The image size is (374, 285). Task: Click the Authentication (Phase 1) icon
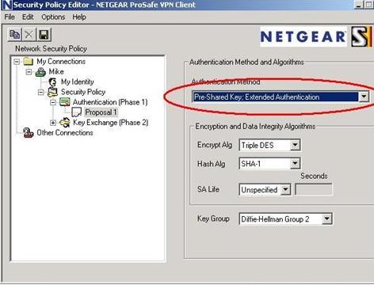tap(65, 102)
